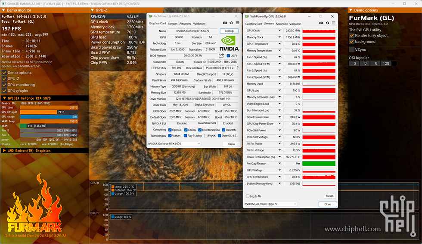
Task: Take a screenshot in the GPU-Z Graphics Card window
Action: (x=225, y=23)
